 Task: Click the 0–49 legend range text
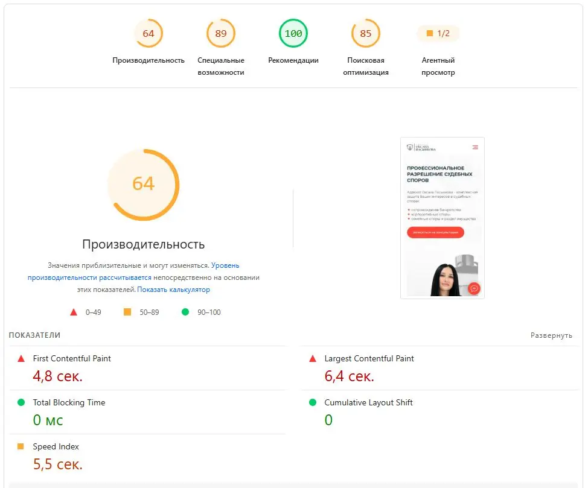(x=94, y=312)
